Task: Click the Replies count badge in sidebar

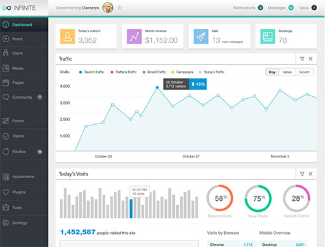Action: [40, 151]
